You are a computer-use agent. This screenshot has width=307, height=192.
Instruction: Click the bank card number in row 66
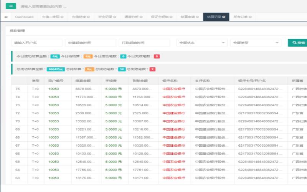[260, 154]
